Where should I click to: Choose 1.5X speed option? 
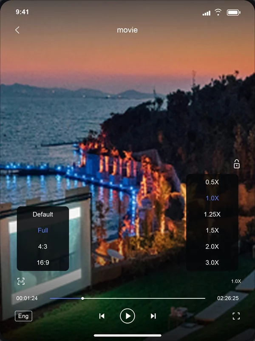click(212, 230)
